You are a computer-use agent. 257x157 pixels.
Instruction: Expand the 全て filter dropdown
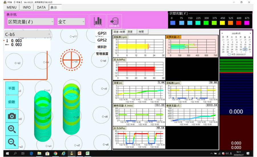coord(71,22)
